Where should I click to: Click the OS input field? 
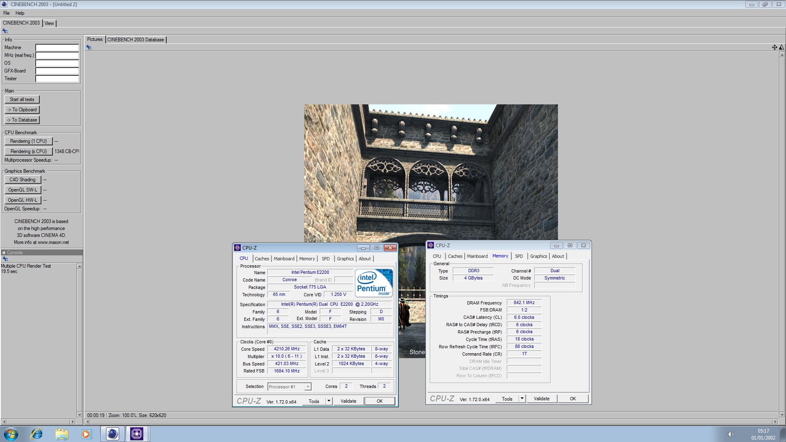(x=57, y=63)
